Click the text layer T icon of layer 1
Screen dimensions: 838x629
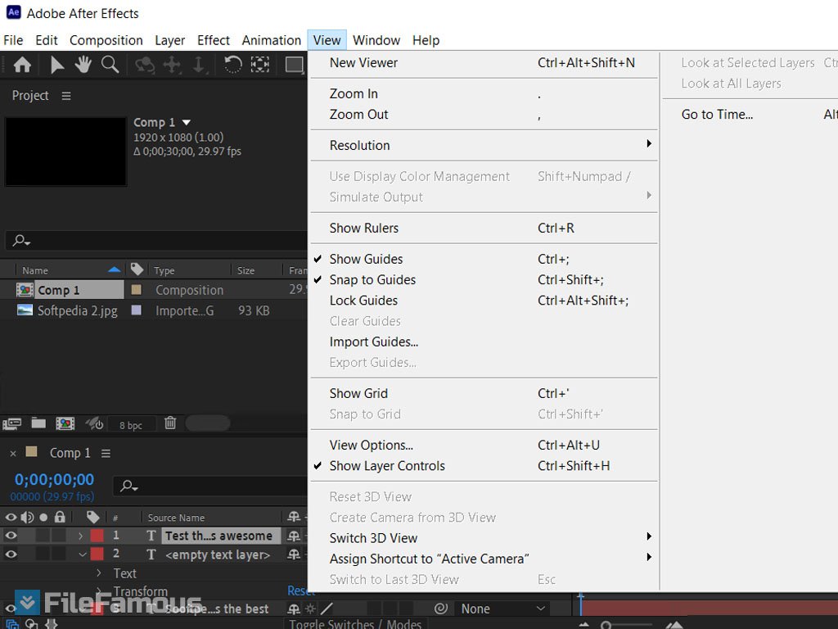point(151,536)
